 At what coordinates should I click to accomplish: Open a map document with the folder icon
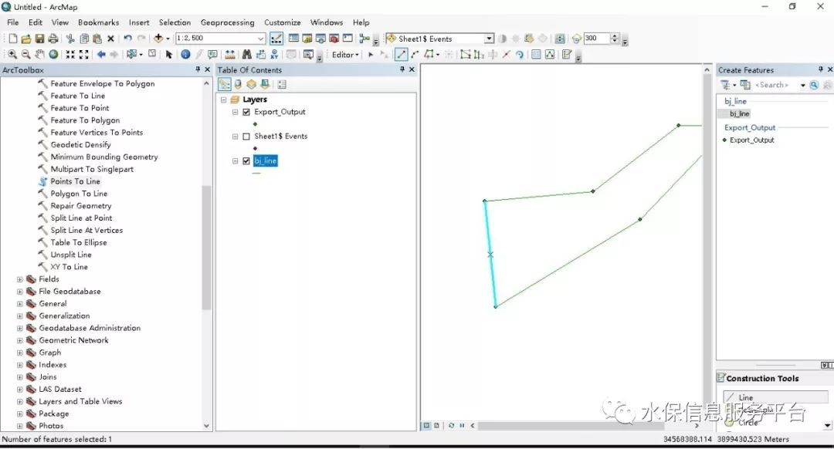(x=26, y=39)
